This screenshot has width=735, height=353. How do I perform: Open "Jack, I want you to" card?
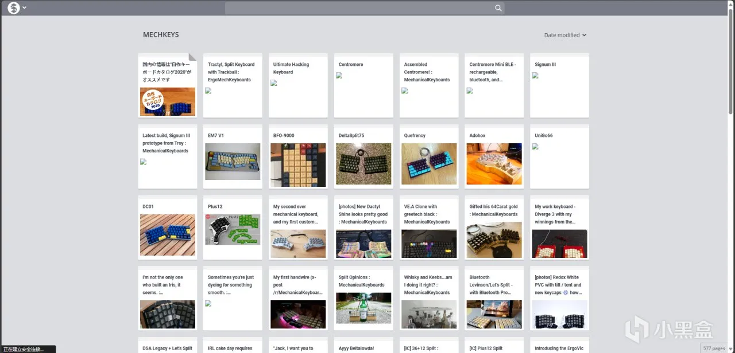coord(298,345)
